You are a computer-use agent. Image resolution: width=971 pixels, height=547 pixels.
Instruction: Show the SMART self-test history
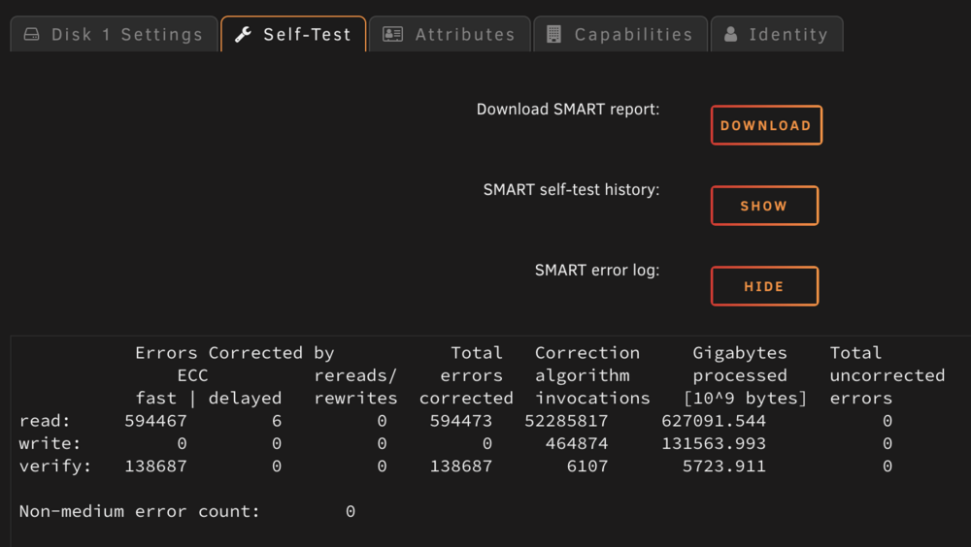[x=765, y=206]
